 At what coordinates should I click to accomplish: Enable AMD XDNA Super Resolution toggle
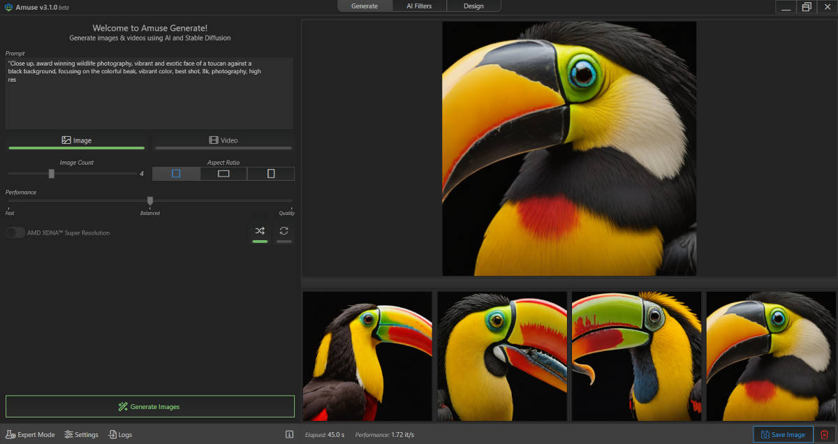coord(15,232)
